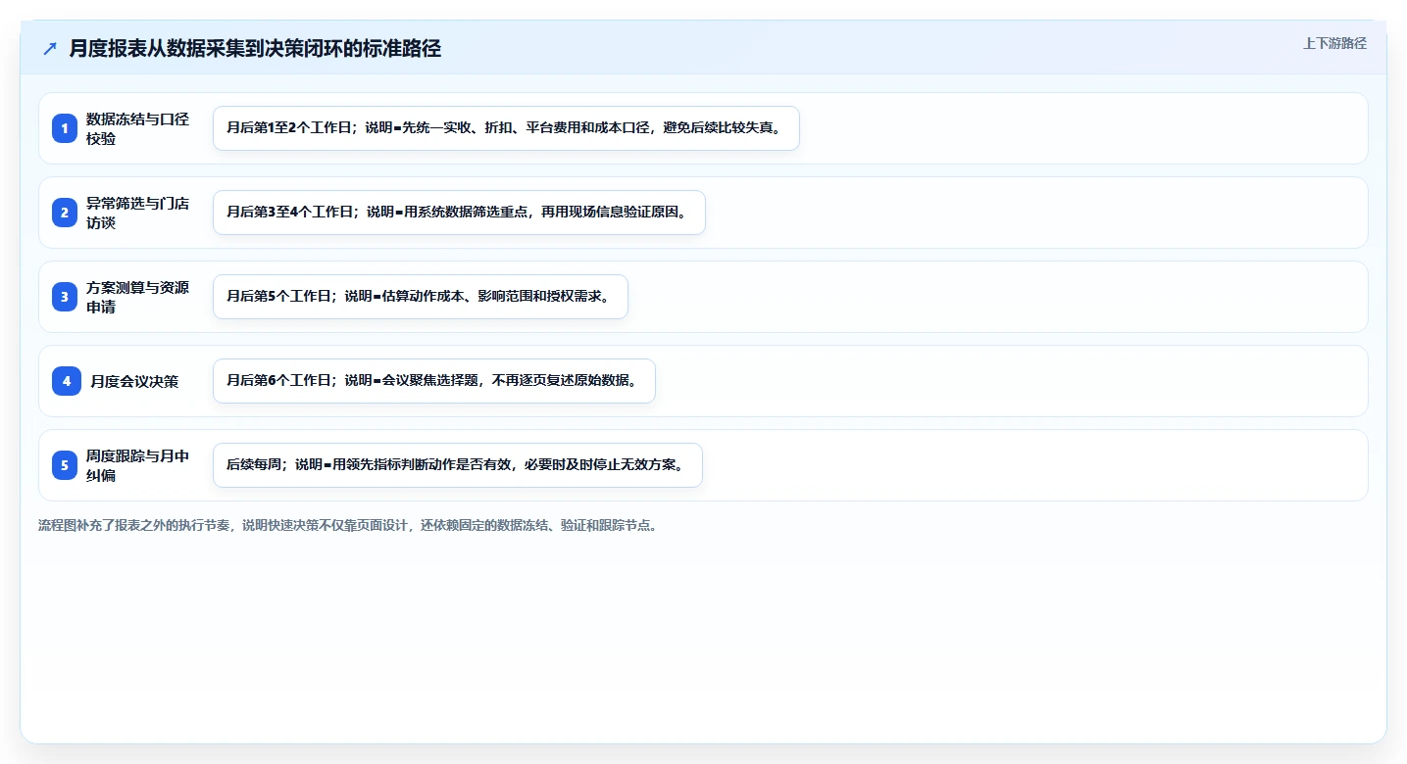Click the 月后第6个工作日 description box

(433, 381)
